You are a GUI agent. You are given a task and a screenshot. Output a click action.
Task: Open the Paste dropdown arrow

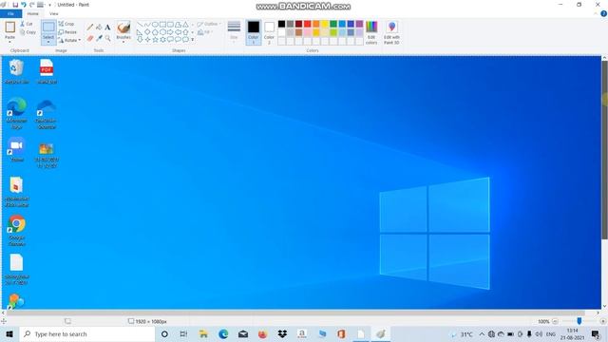tap(10, 42)
